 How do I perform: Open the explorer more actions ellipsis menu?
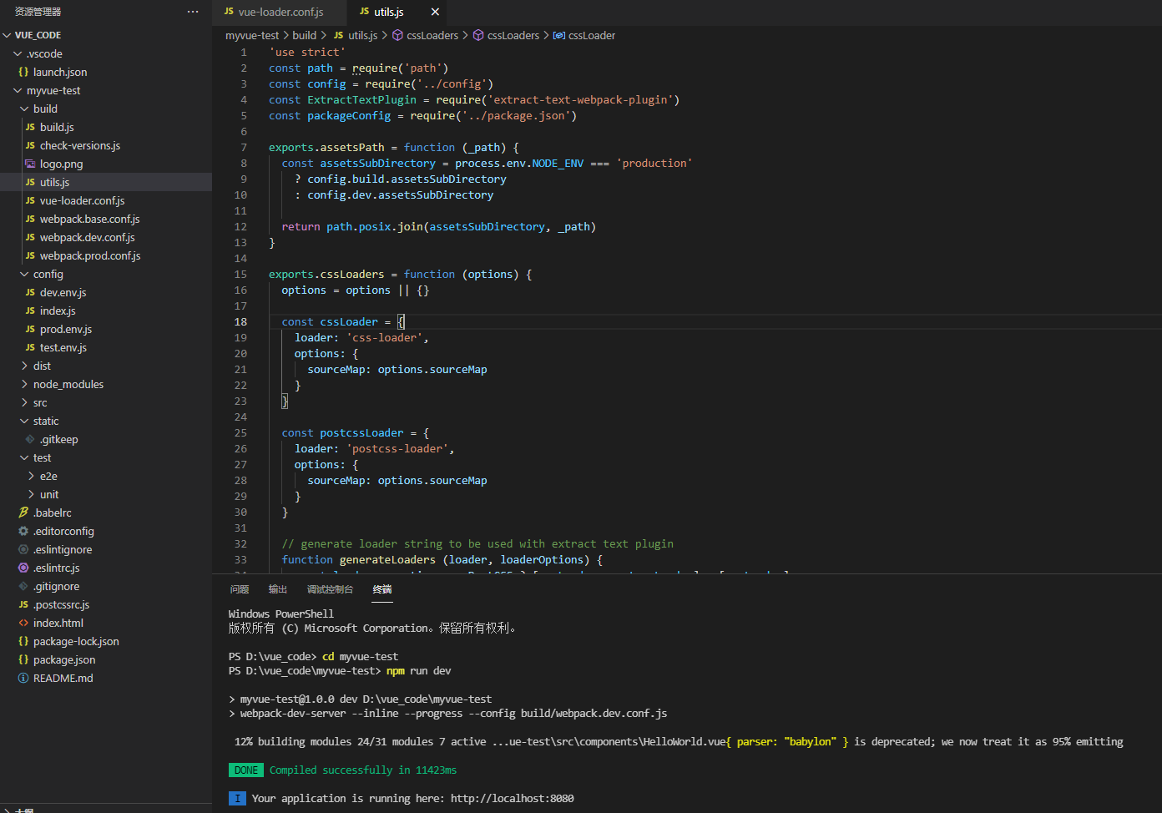coord(193,12)
